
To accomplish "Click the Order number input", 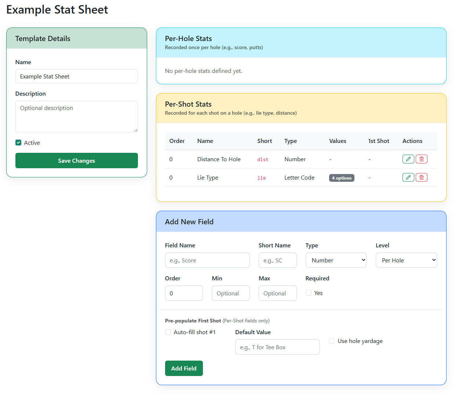I will (184, 293).
